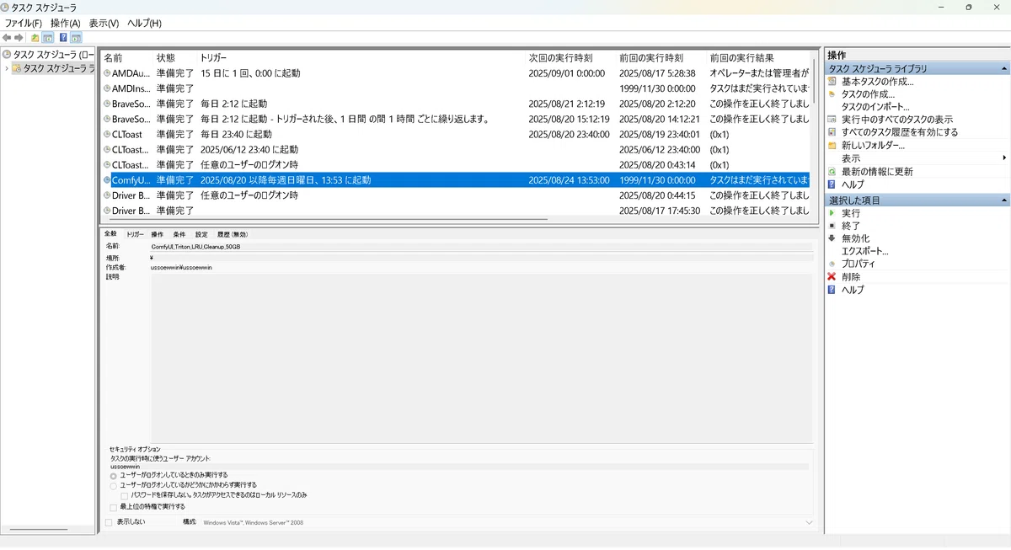Click the 実行中のすべてのタスクの表示 icon
The height and width of the screenshot is (550, 1011).
tap(832, 120)
